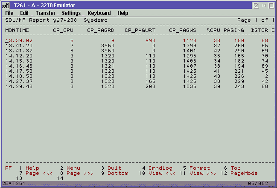
Task: Click the 1296 CP_PAGWS value
Action: [190, 56]
